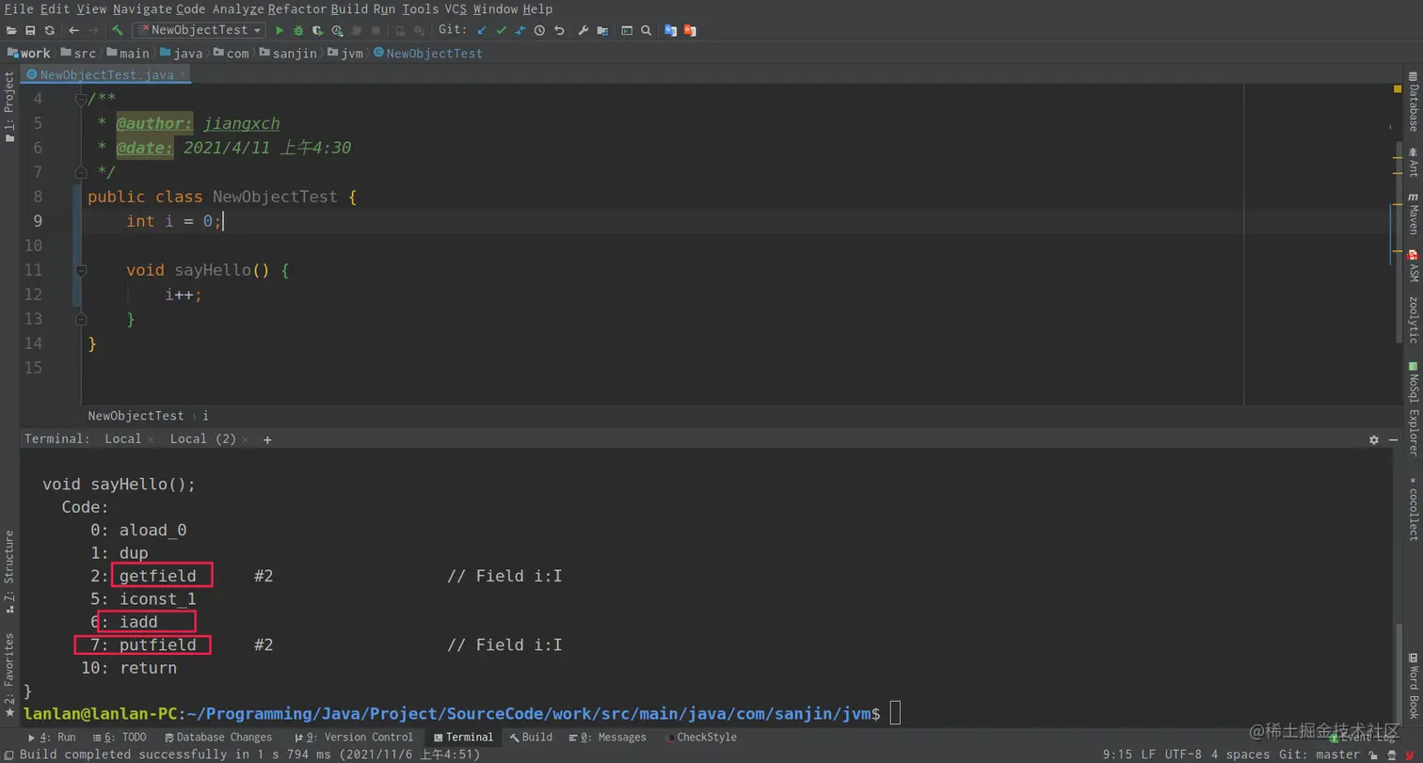This screenshot has width=1423, height=763.
Task: Click NewObjectTest in the navigation breadcrumb
Action: click(x=428, y=54)
